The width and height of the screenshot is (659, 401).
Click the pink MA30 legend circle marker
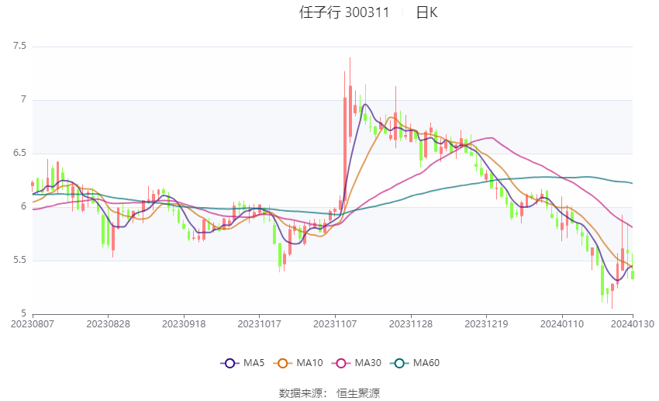338,363
